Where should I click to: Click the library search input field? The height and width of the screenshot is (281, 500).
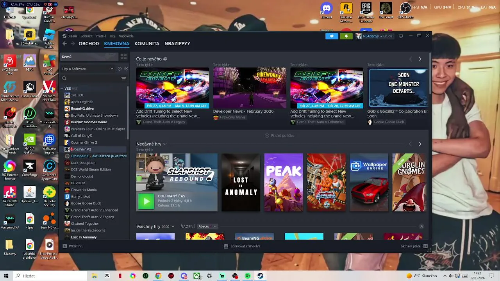pos(94,78)
